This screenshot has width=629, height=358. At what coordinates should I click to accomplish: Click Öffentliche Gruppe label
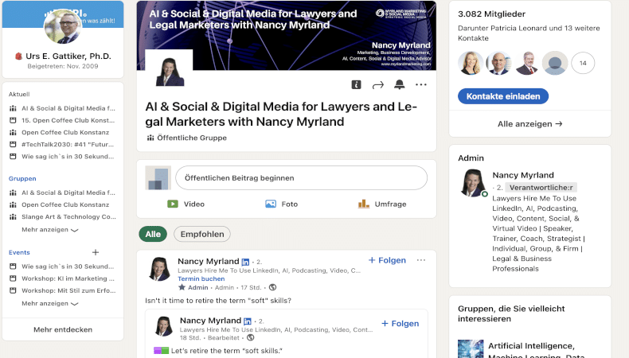[x=192, y=138]
